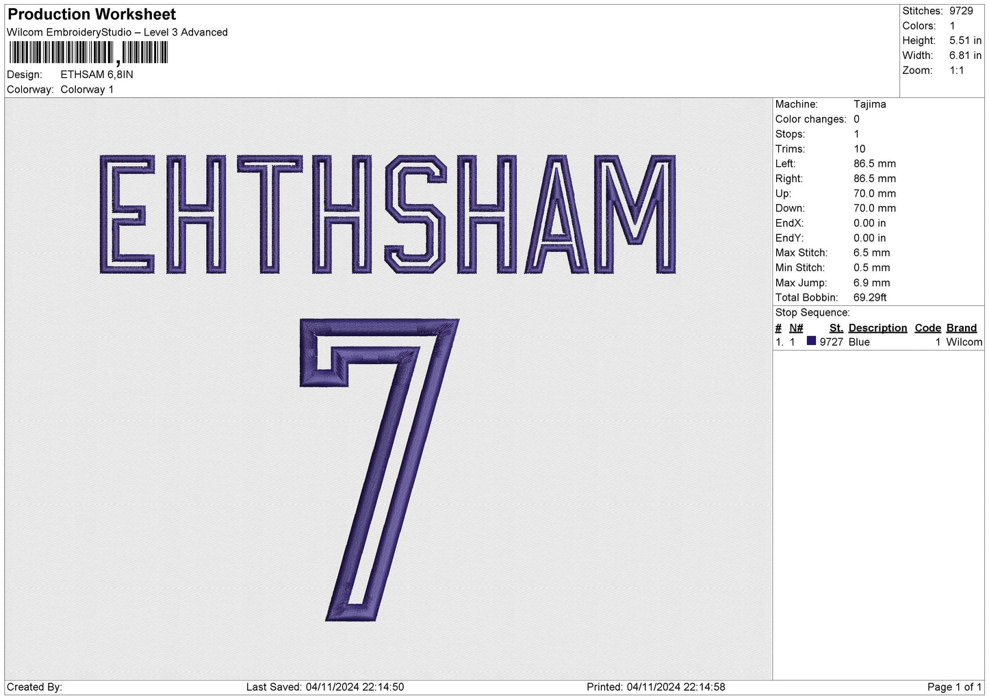Click the Wilcom EmbroideryStudio – Level 3 Advanced text
989x699 pixels.
[x=117, y=32]
